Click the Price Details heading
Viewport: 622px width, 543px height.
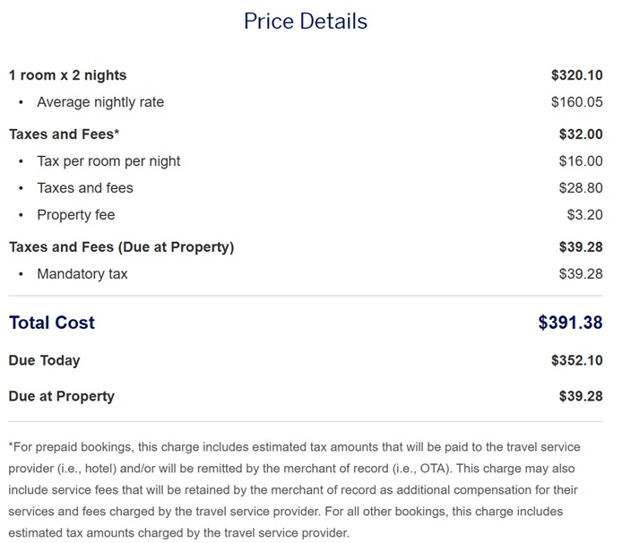pos(306,22)
